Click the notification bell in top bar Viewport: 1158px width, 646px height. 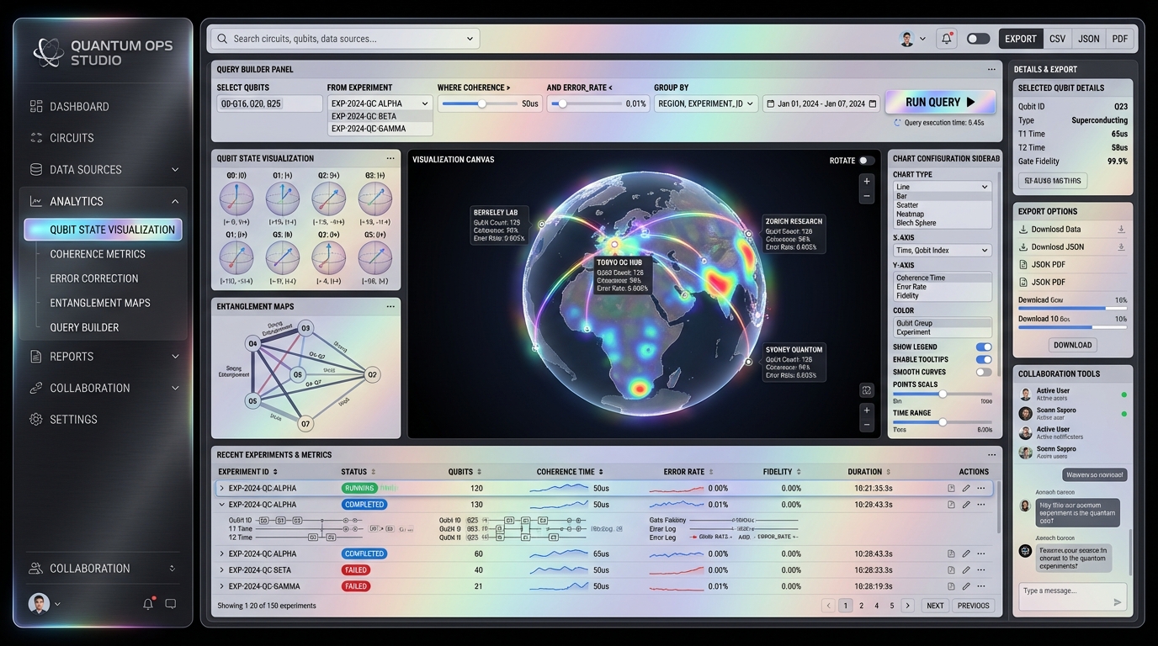947,39
